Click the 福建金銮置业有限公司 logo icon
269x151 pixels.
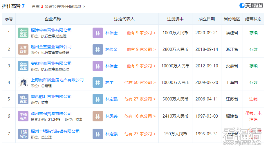tap(23, 33)
